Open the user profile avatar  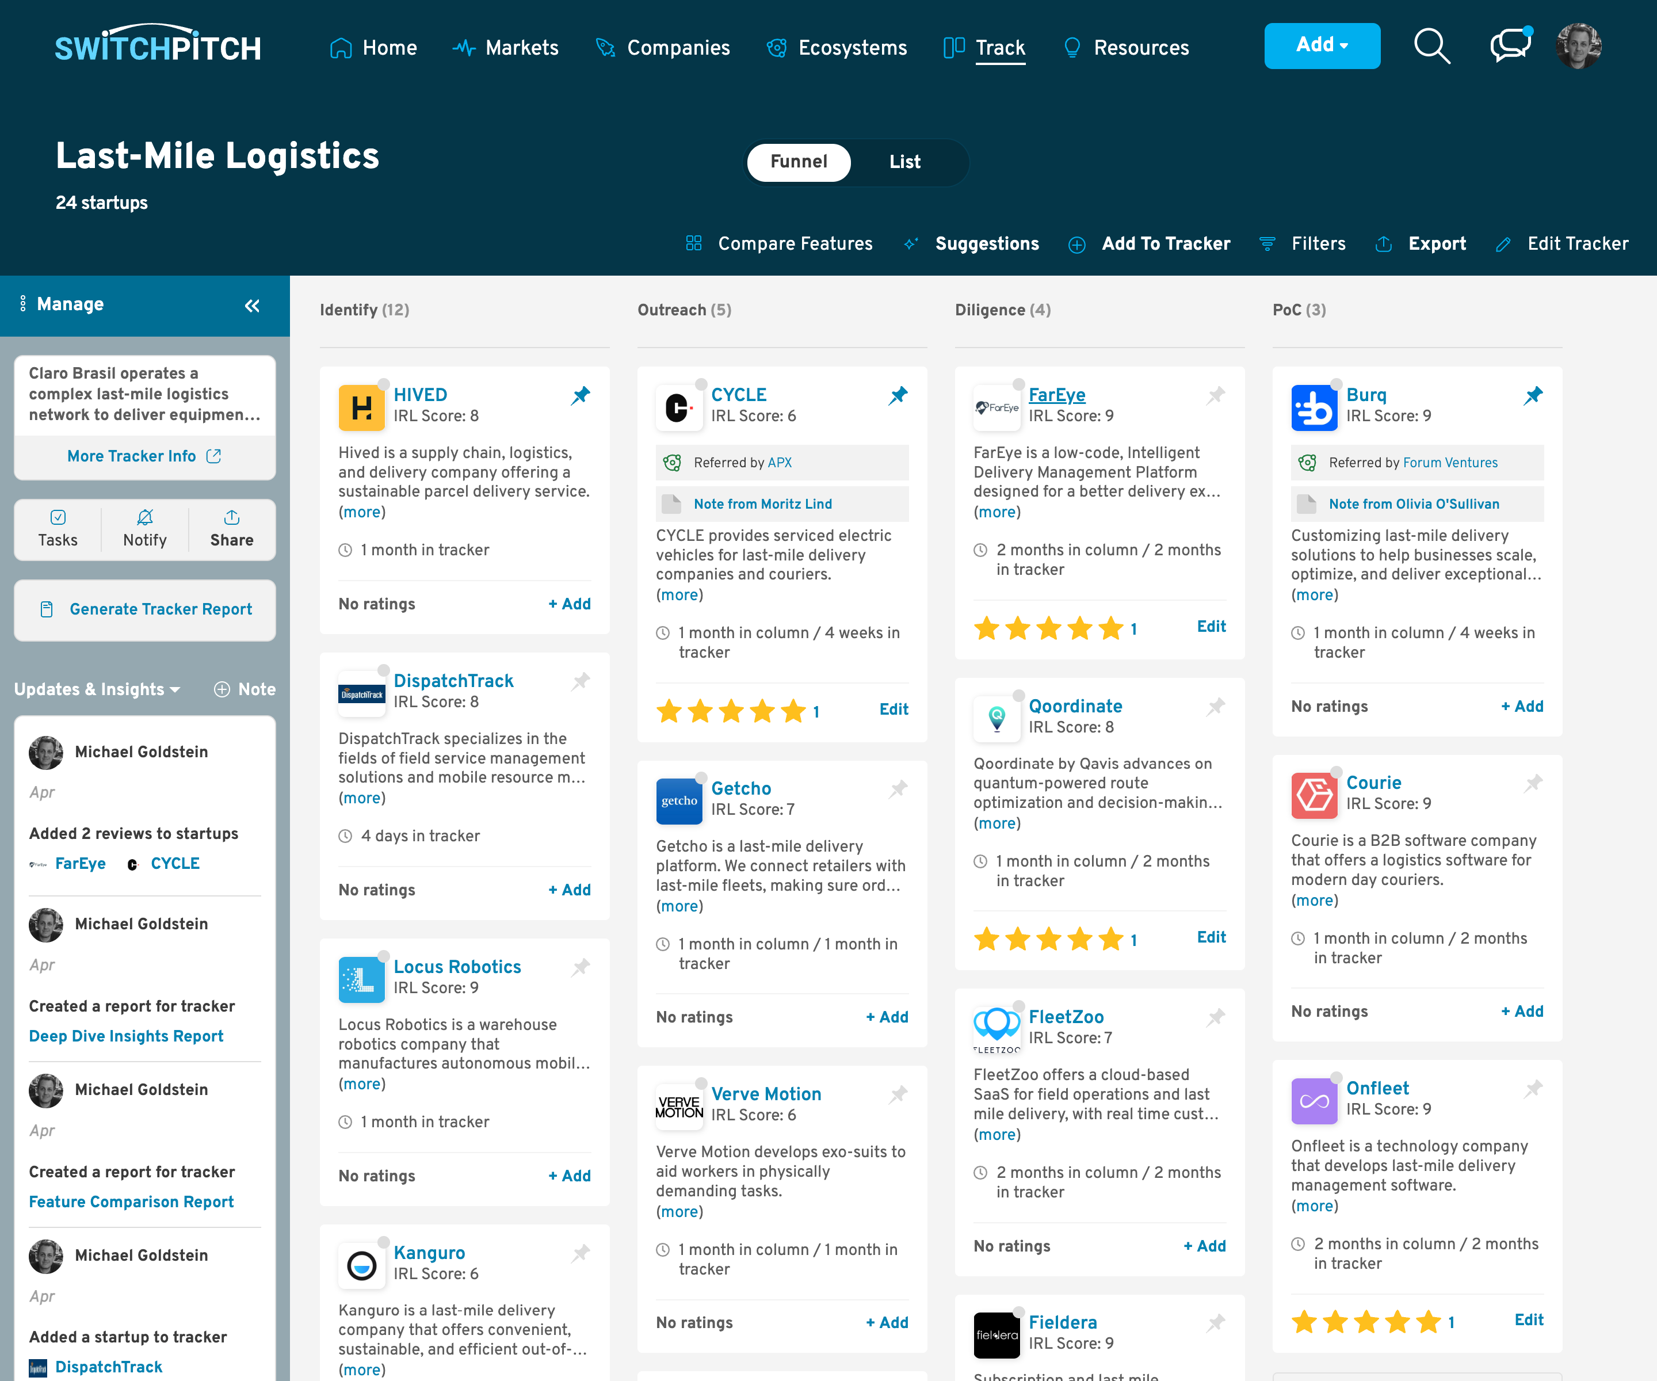point(1578,46)
